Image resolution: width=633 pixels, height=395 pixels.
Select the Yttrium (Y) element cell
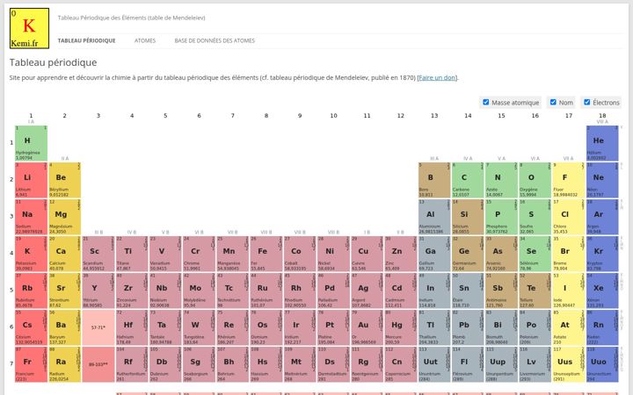(98, 291)
